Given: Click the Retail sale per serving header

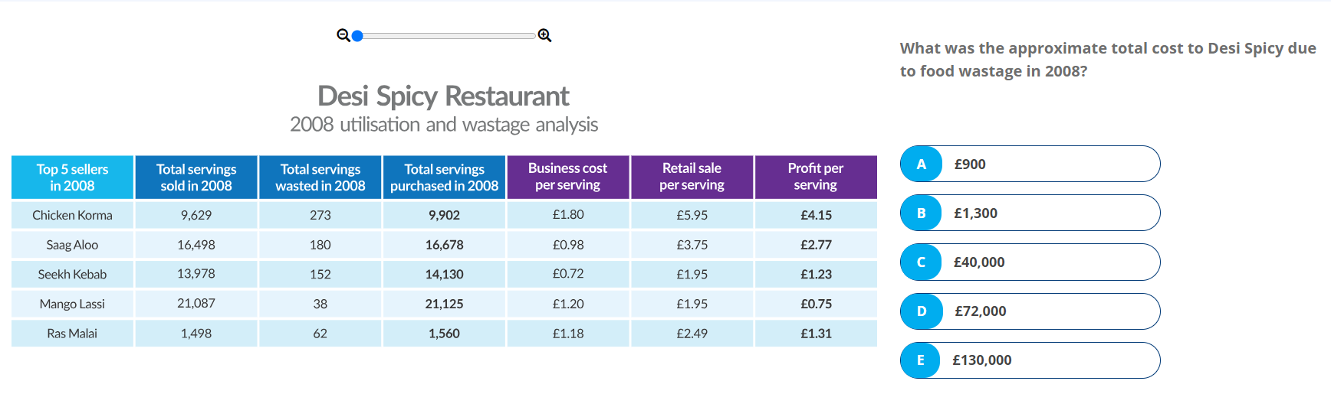Looking at the screenshot, I should pos(692,177).
